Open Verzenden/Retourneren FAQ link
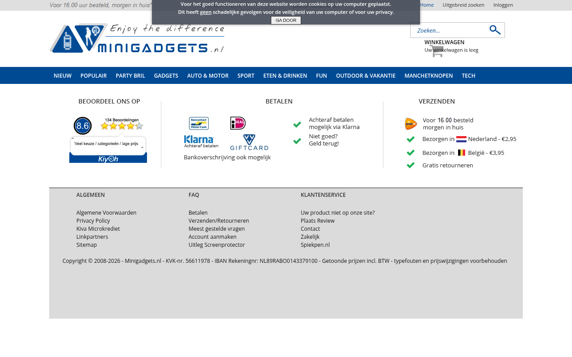 pos(219,221)
